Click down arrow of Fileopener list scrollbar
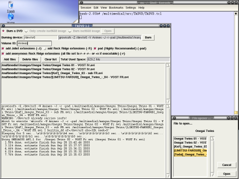 point(212,175)
